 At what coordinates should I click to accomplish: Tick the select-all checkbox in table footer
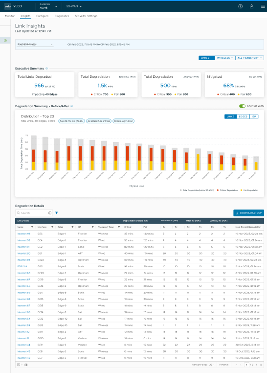click(x=19, y=365)
